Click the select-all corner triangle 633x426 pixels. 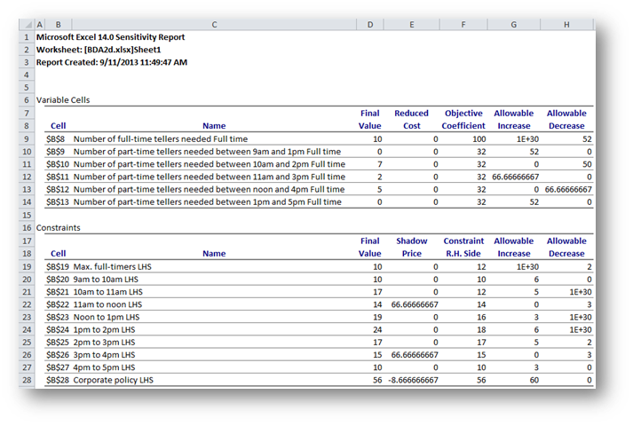point(28,25)
